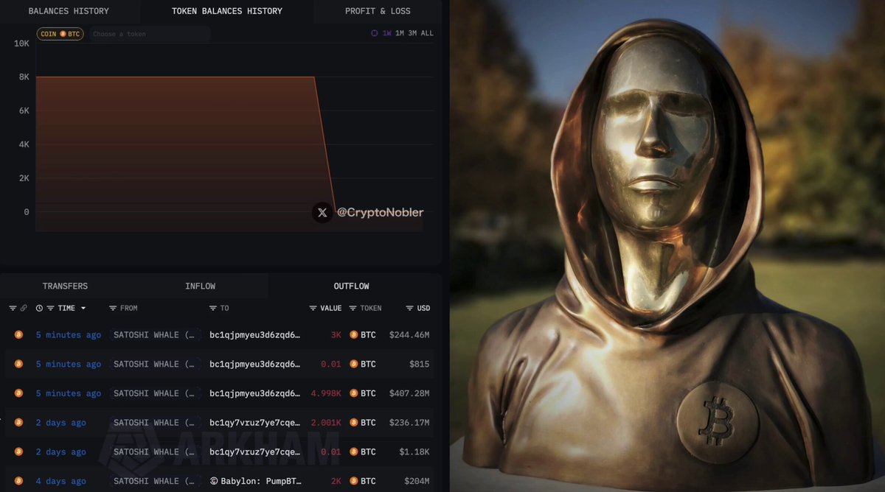Click the Bitcoin icon at the start of the $407.28M row

(18, 393)
